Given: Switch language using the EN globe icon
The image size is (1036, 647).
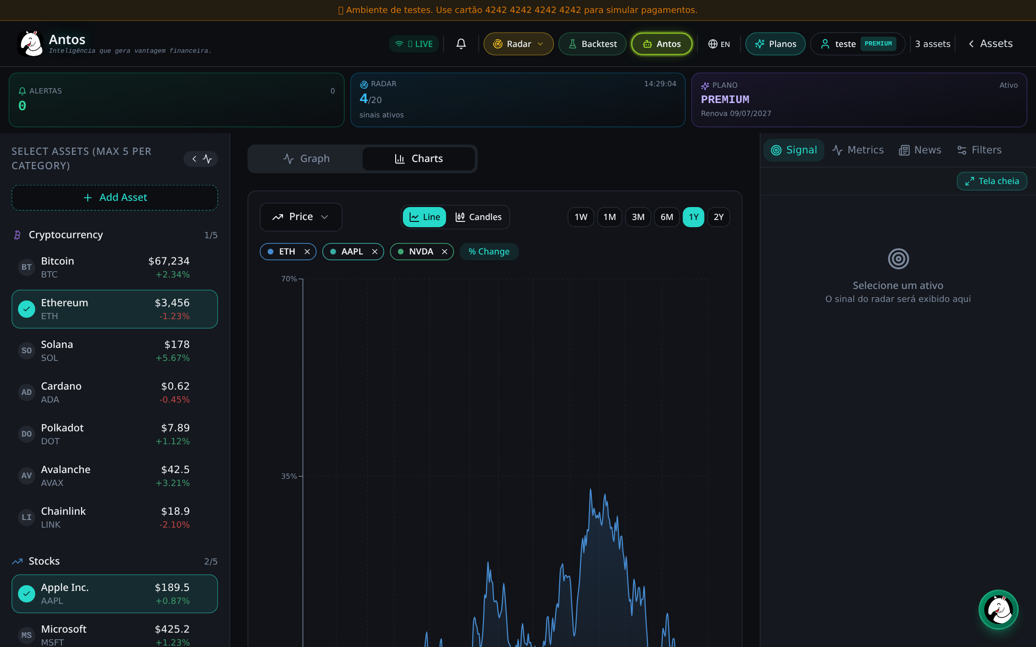Looking at the screenshot, I should (x=719, y=44).
